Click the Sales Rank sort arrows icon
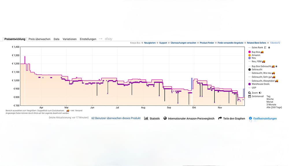Image resolution: width=289 pixels, height=166 pixels. click(265, 48)
